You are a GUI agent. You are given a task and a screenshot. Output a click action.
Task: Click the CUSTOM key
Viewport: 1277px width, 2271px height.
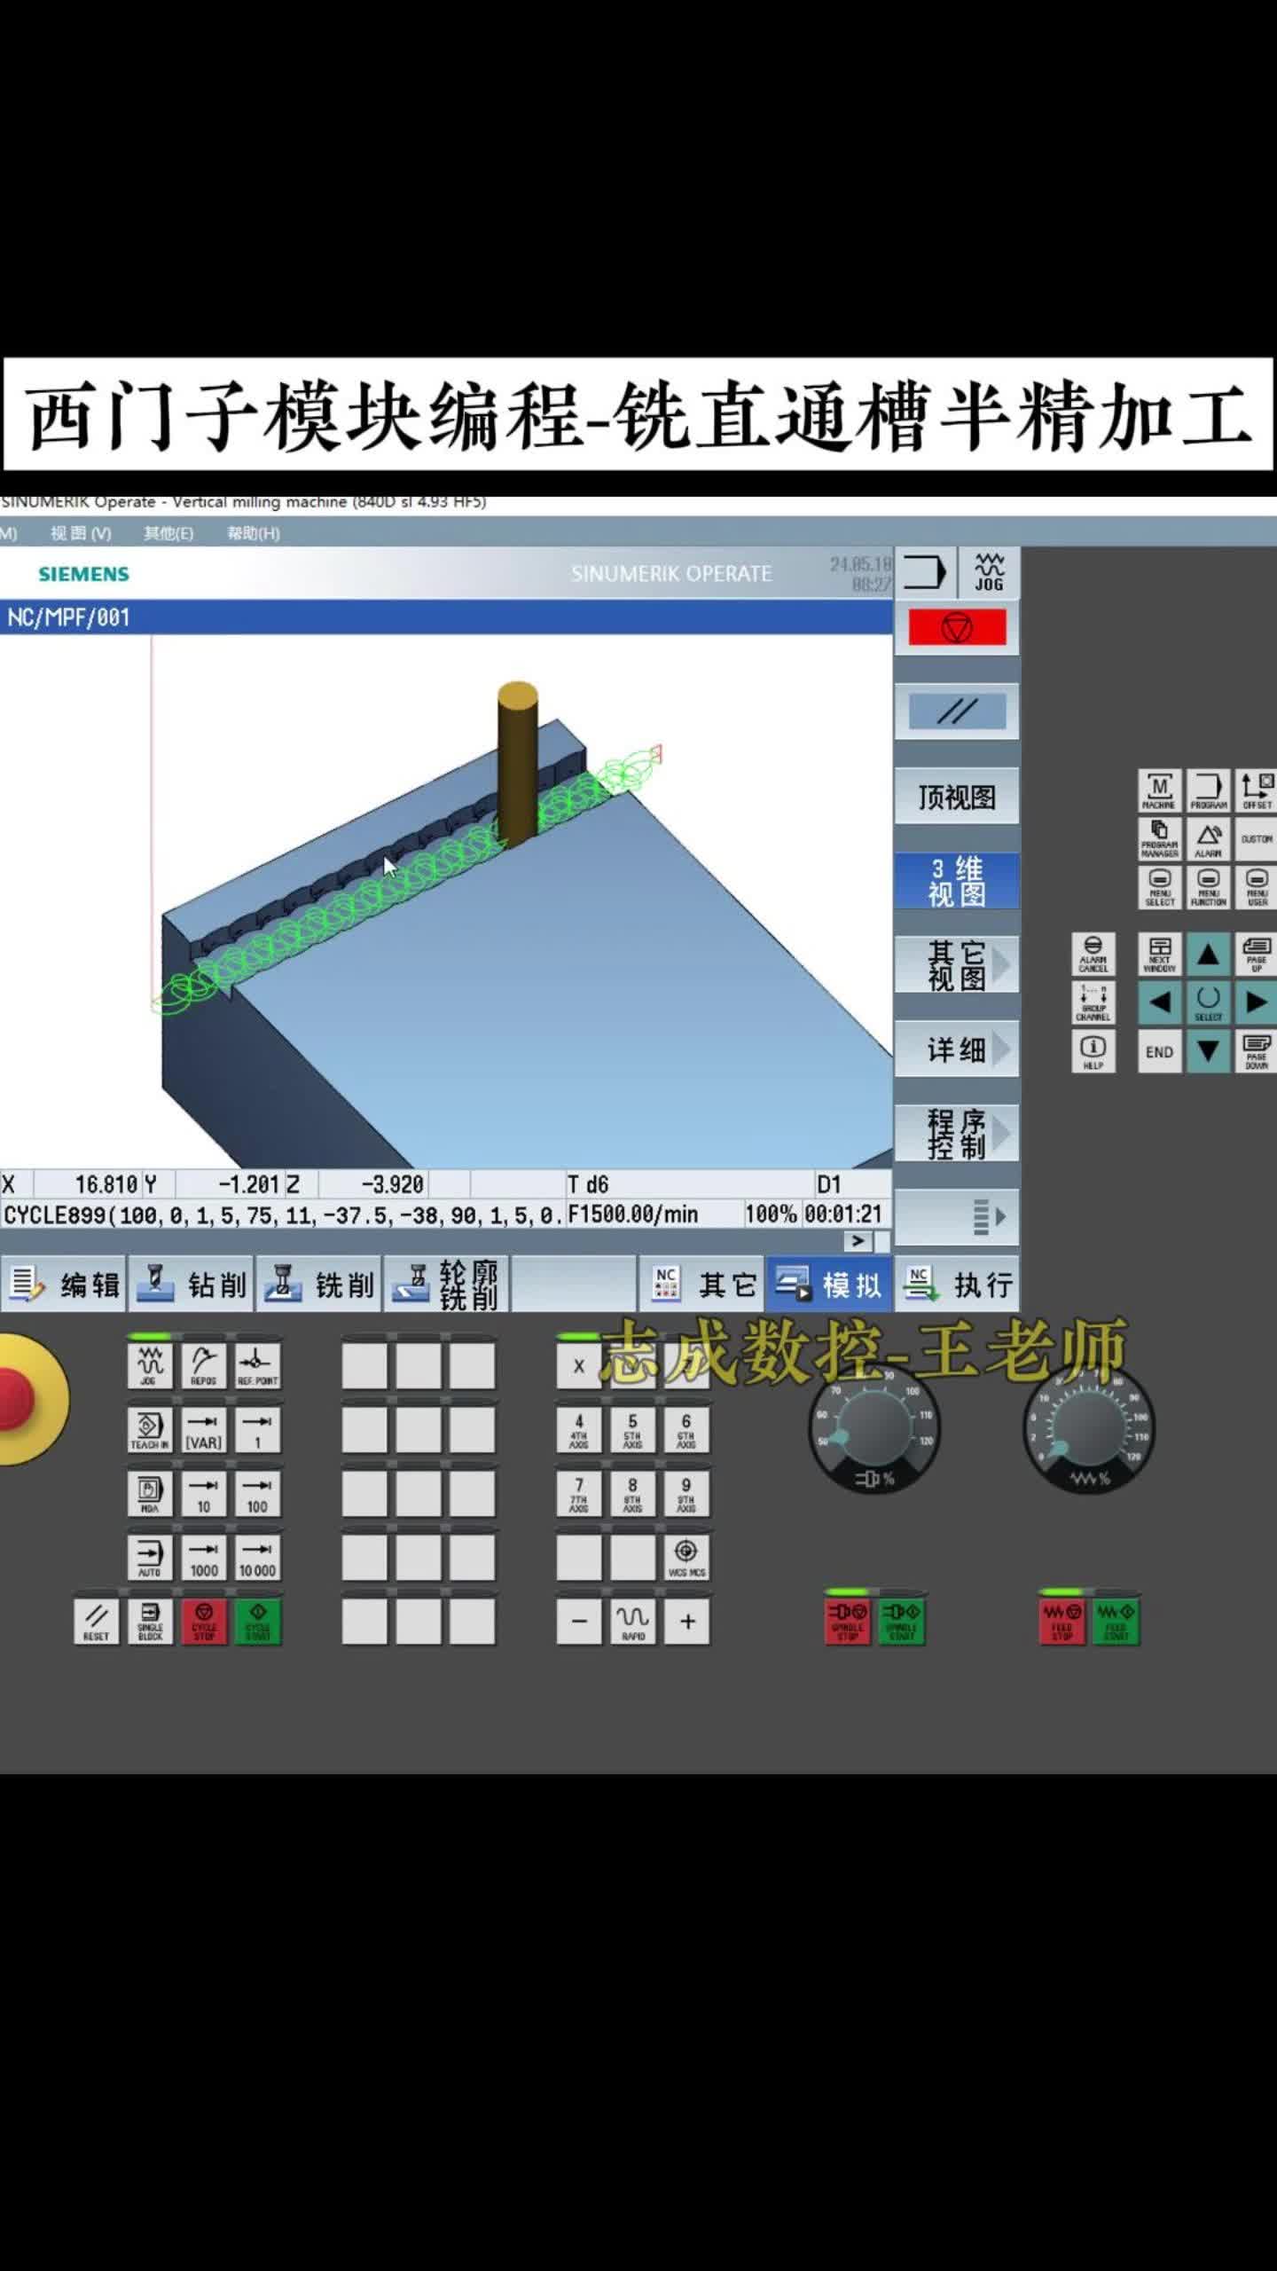point(1257,838)
